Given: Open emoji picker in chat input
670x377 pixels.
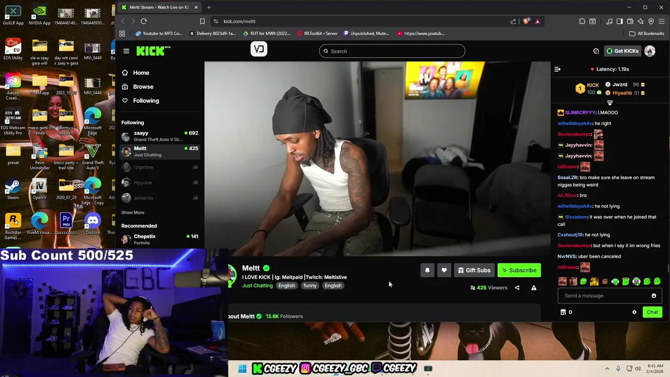Looking at the screenshot, I should tap(654, 296).
